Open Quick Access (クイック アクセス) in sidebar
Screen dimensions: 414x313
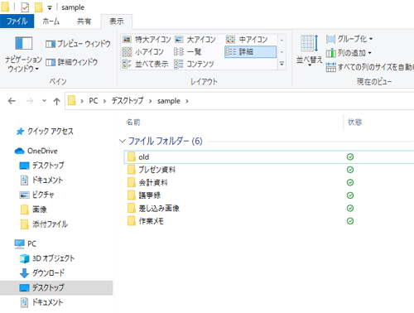pos(45,132)
